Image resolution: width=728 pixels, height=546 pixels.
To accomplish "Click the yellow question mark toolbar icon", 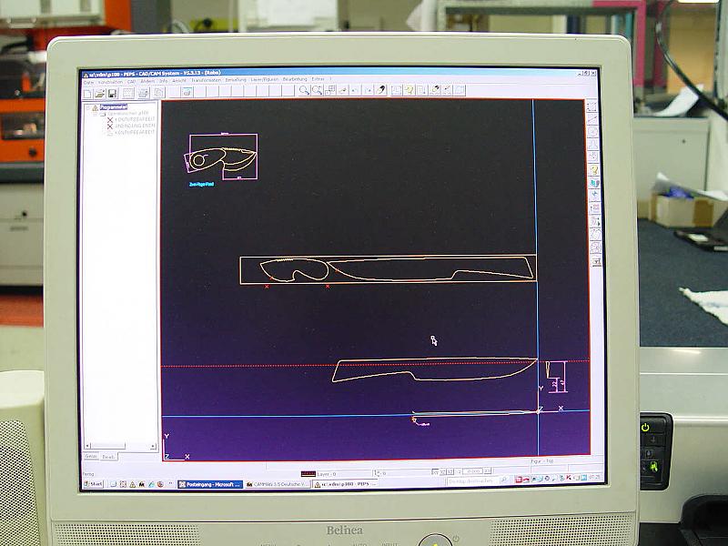I will pos(409,90).
